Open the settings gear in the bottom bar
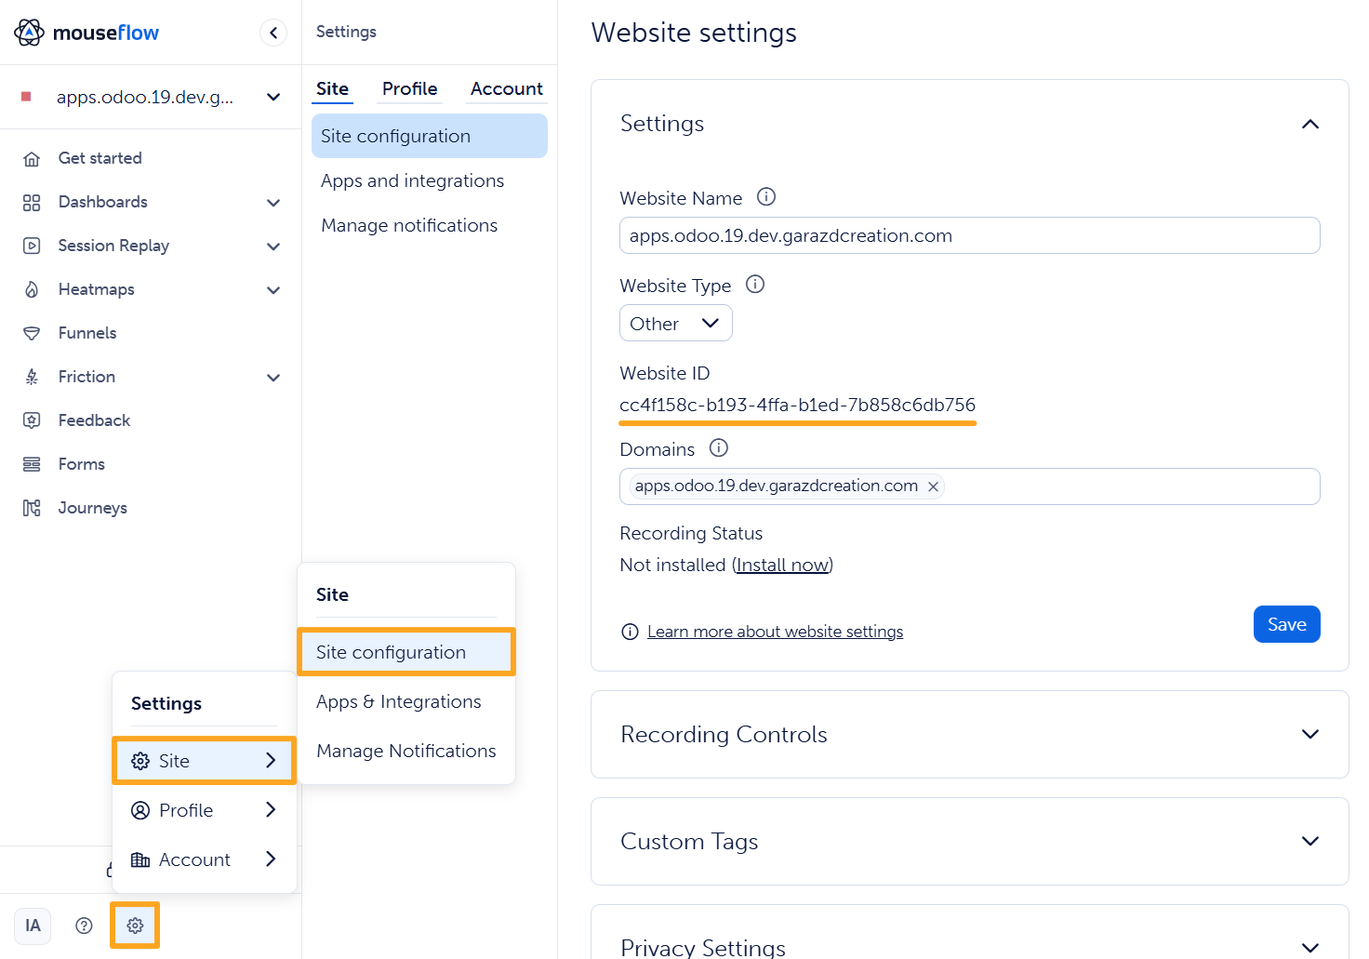This screenshot has height=959, width=1369. pyautogui.click(x=135, y=926)
